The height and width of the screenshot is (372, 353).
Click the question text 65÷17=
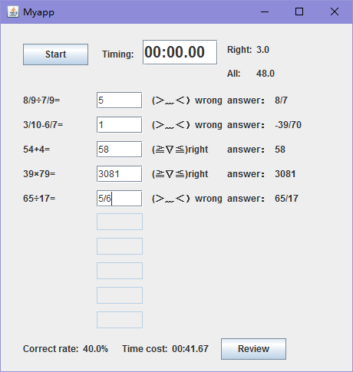click(39, 199)
